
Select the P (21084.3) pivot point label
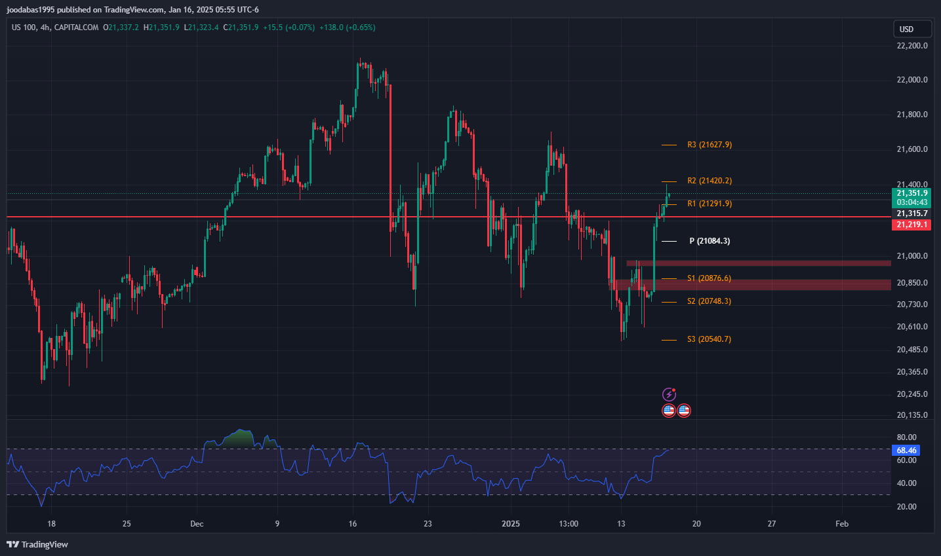pyautogui.click(x=709, y=241)
